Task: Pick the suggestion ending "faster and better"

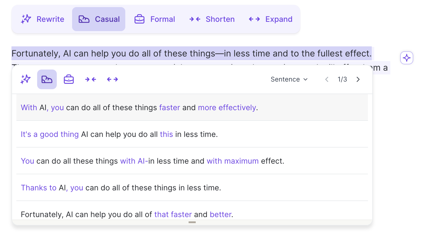Action: [x=127, y=214]
